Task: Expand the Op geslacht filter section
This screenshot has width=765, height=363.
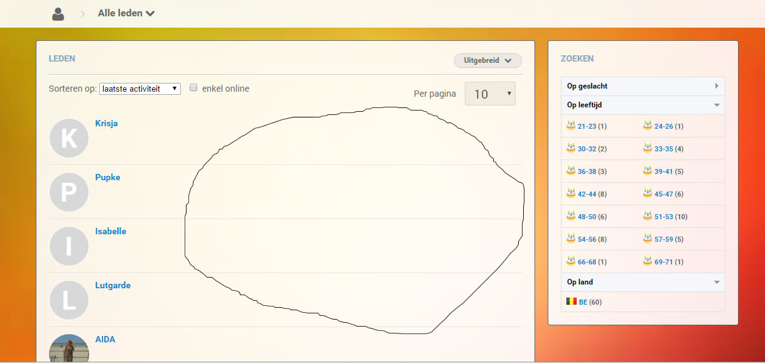Action: (643, 86)
